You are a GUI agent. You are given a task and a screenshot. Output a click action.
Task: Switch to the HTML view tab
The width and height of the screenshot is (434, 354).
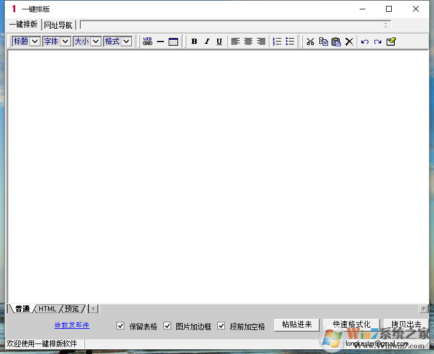(x=48, y=309)
